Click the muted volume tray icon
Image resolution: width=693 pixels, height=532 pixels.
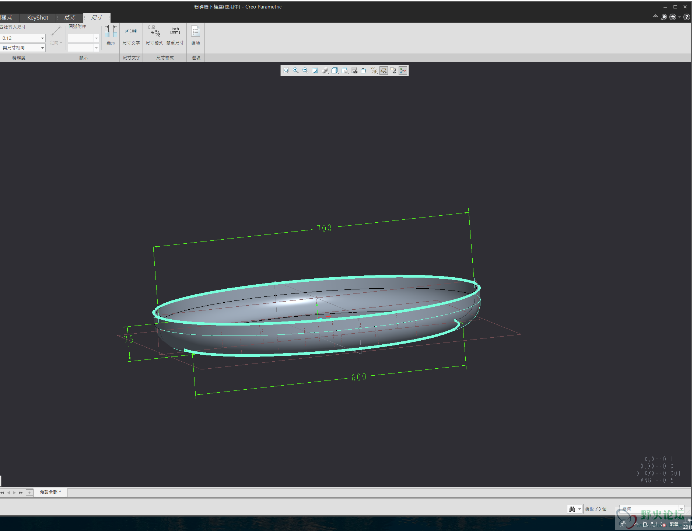tap(663, 524)
